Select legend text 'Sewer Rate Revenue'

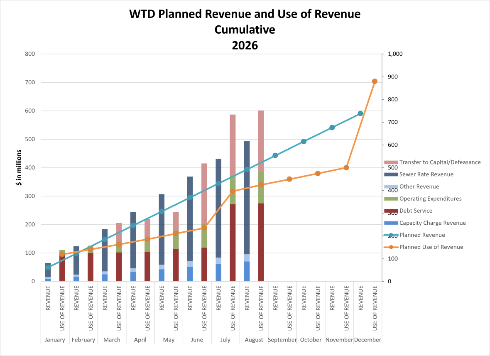426,174
